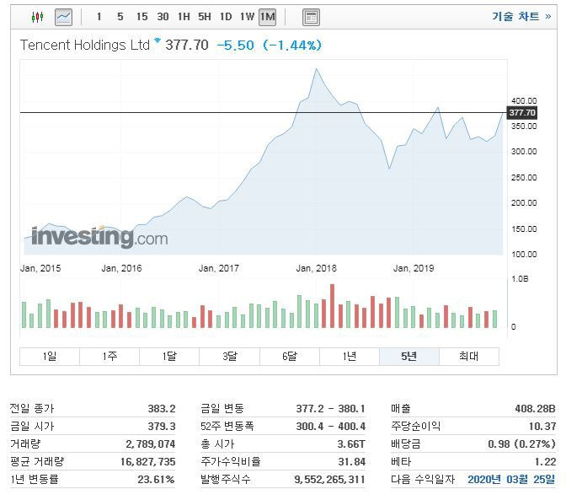Choose the 1H interval
Screen dimensions: 566x500
click(184, 17)
